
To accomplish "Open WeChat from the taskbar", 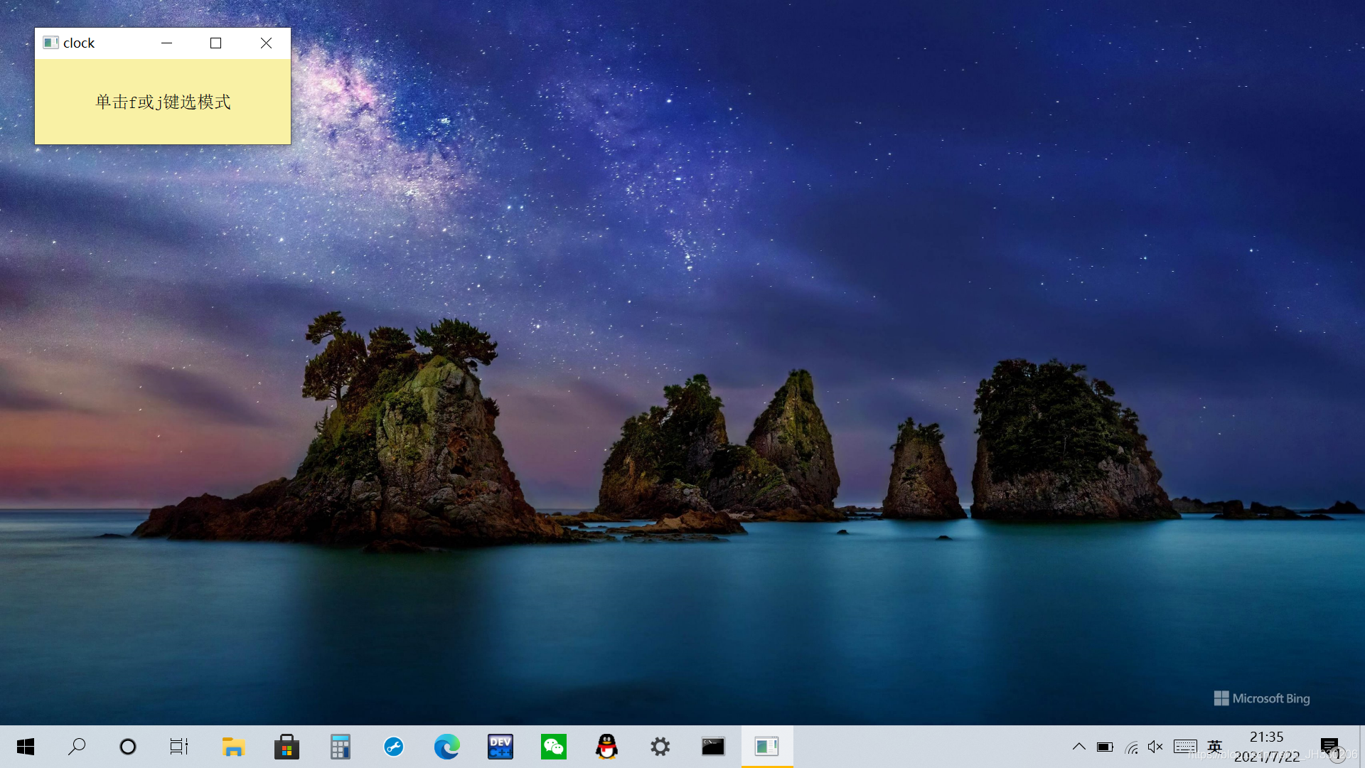I will click(x=554, y=747).
